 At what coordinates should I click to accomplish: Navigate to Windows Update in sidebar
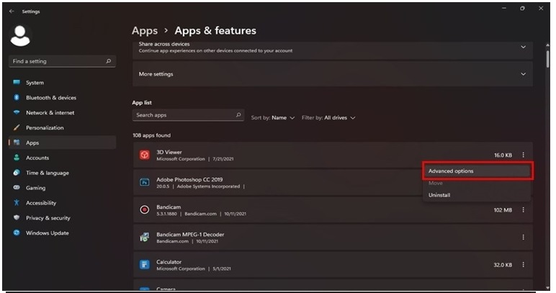click(x=48, y=233)
